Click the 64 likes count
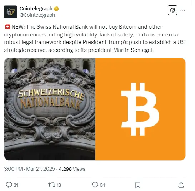195x191 pixels. (x=102, y=185)
